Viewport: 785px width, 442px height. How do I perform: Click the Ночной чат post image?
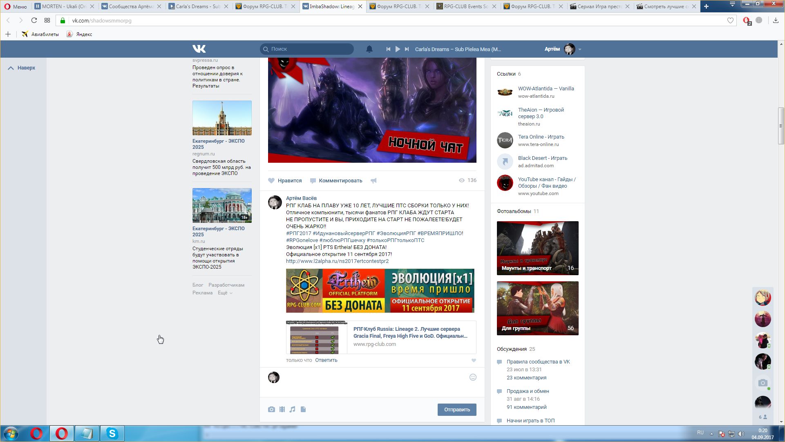point(372,110)
